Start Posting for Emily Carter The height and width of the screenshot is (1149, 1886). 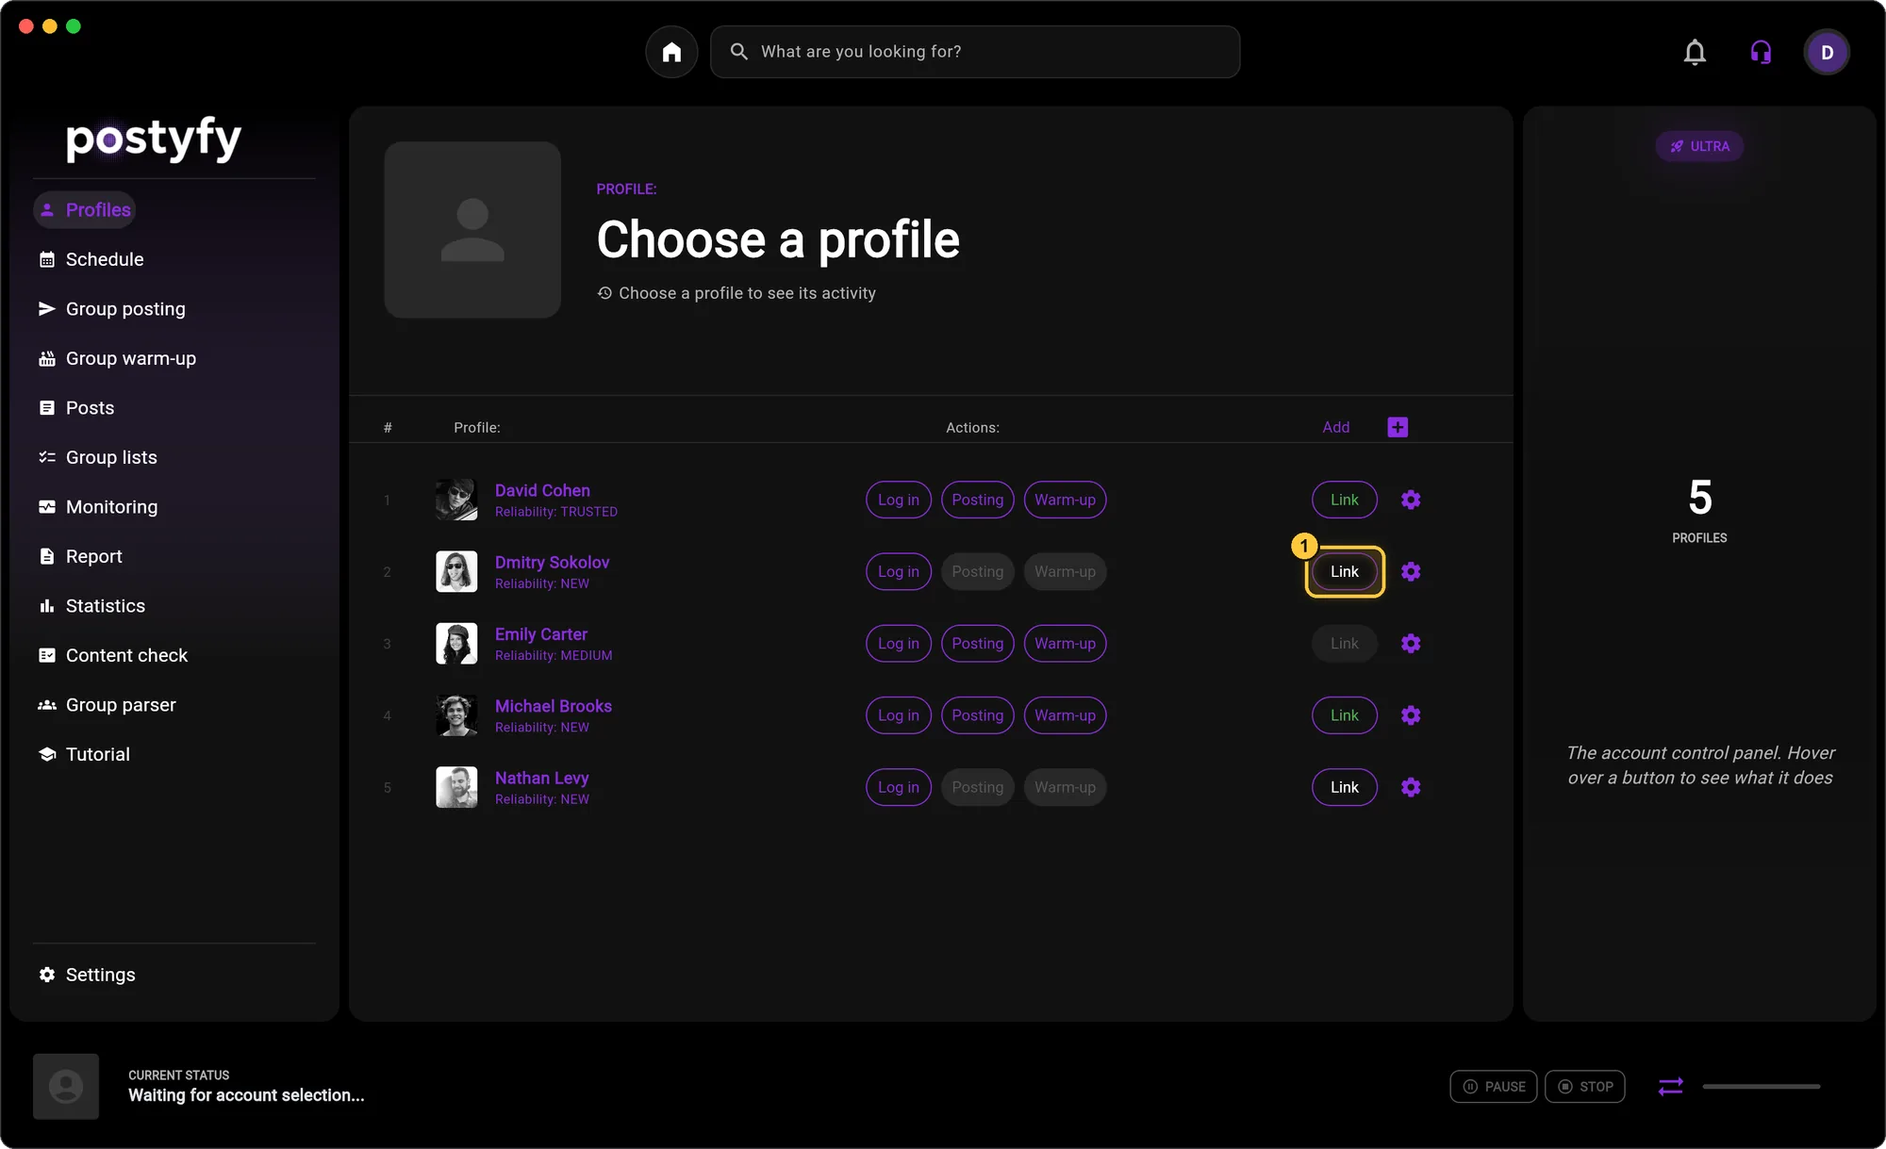(x=977, y=644)
